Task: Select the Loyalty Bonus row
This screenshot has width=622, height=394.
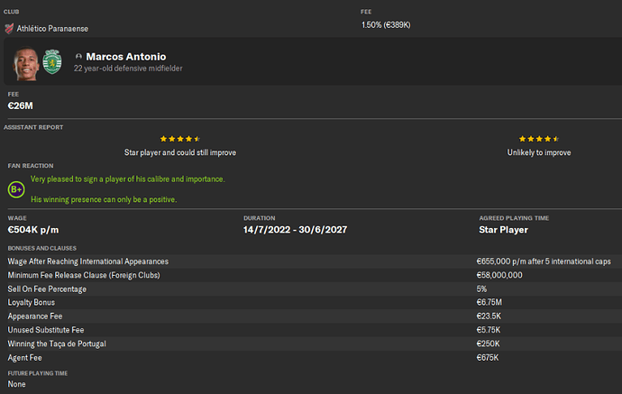Action: click(313, 302)
